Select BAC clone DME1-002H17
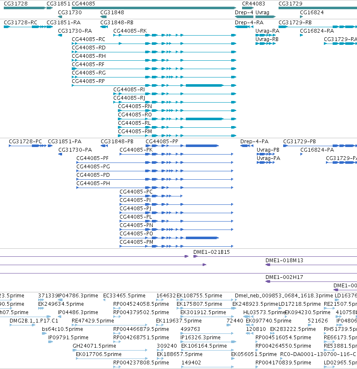This screenshot has height=369, width=357. [x=311, y=281]
